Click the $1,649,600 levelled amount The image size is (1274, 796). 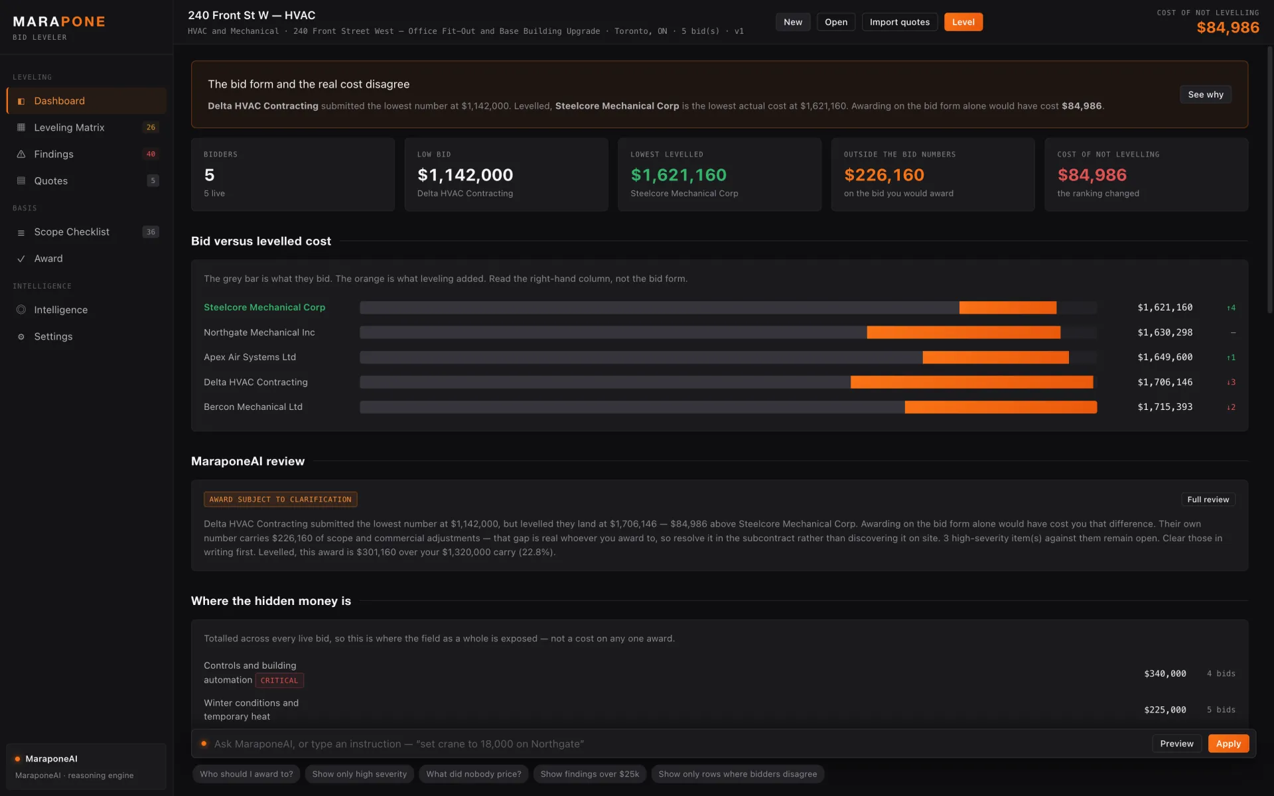1165,358
